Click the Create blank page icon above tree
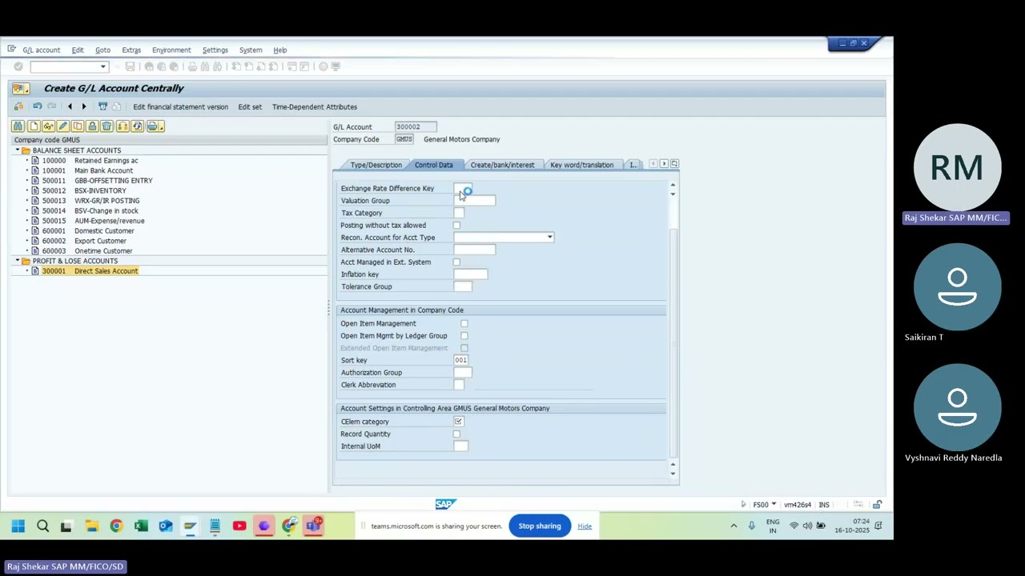Image resolution: width=1025 pixels, height=576 pixels. [x=33, y=126]
